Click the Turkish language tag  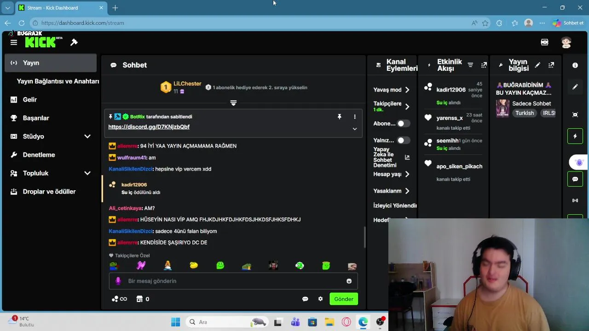[525, 113]
